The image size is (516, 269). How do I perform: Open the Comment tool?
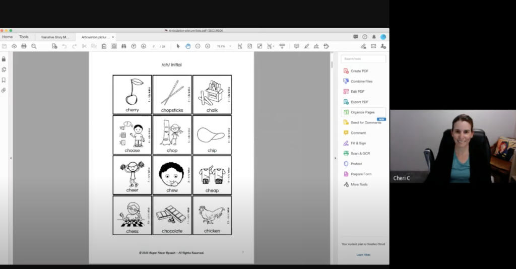pyautogui.click(x=354, y=133)
